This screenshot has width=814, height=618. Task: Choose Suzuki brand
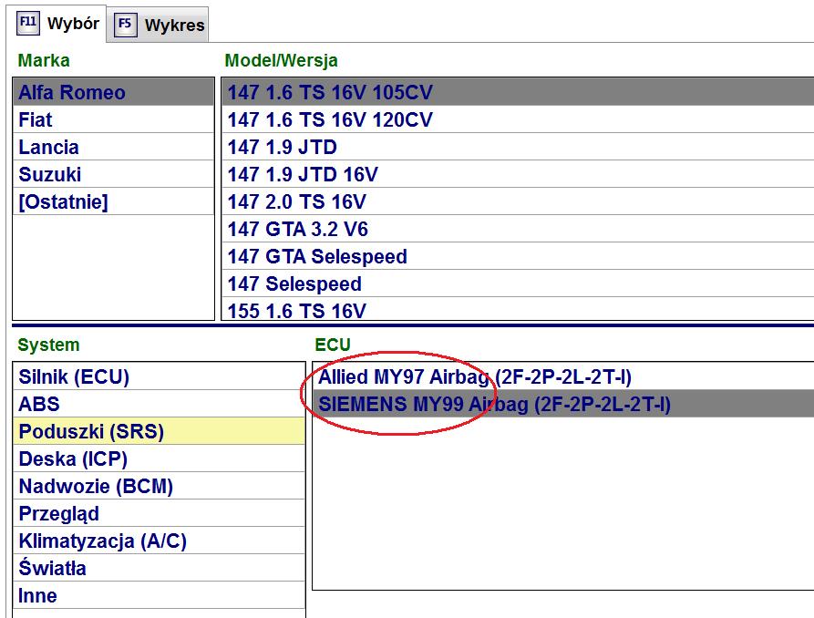click(113, 174)
